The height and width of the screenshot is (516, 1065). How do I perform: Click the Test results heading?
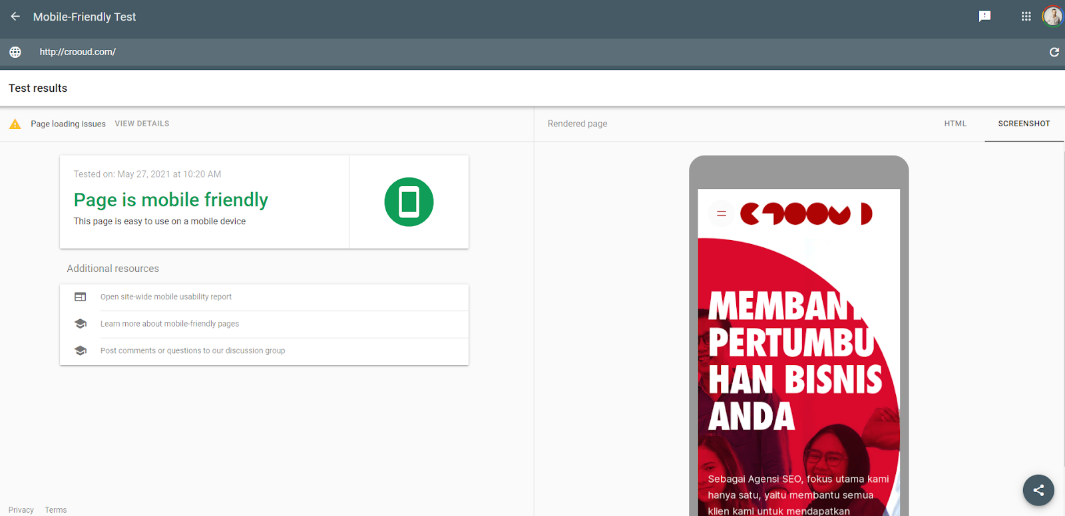point(38,88)
